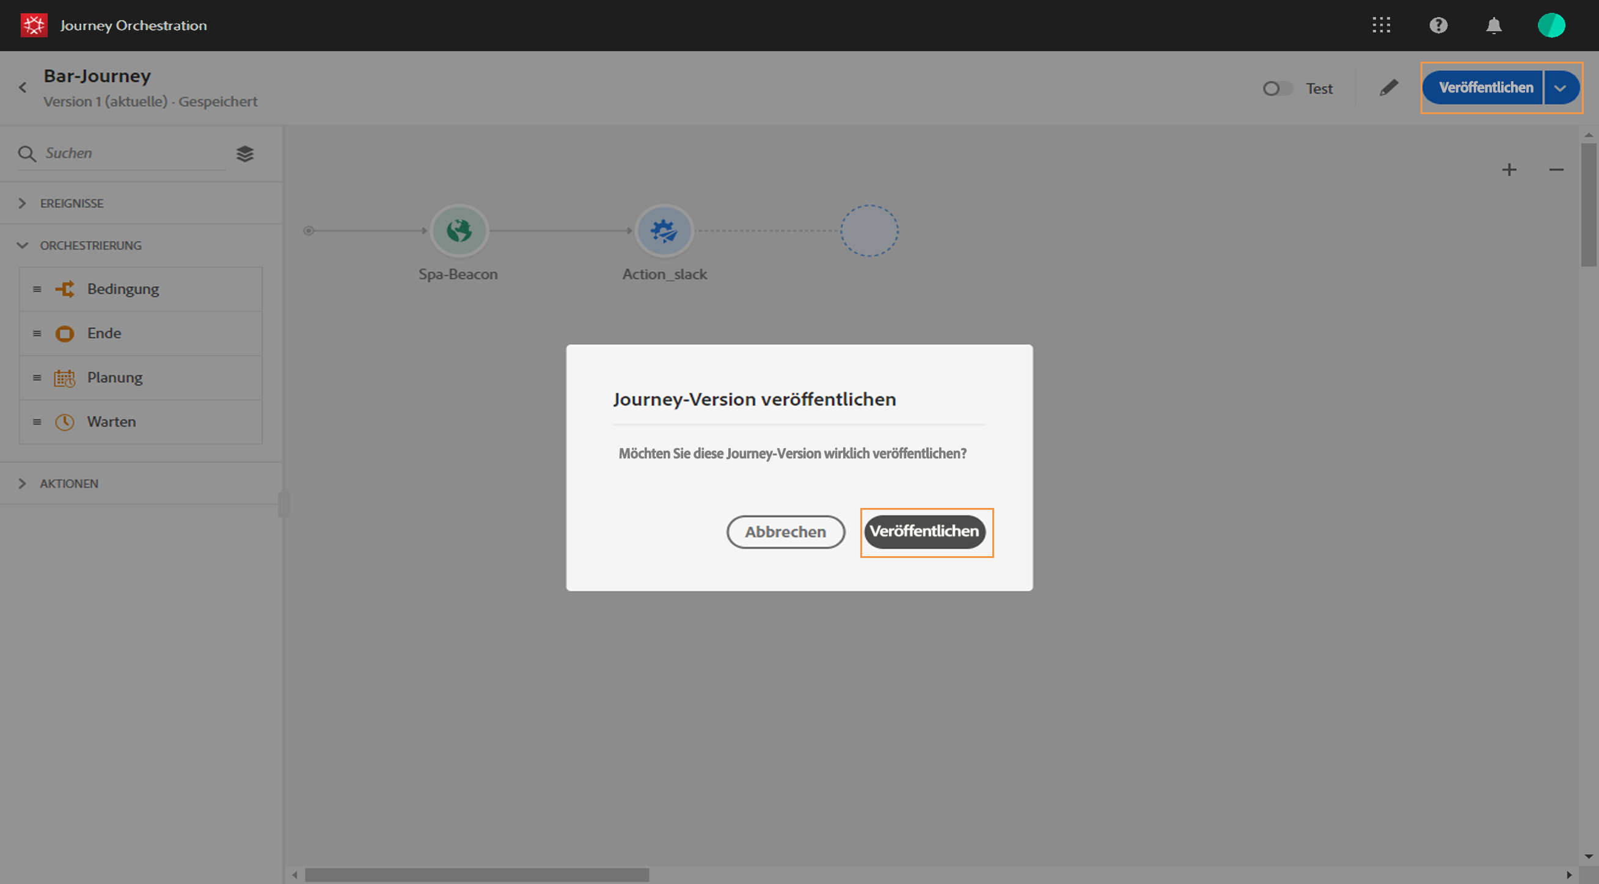
Task: Expand the Ereignisse section
Action: tap(71, 203)
